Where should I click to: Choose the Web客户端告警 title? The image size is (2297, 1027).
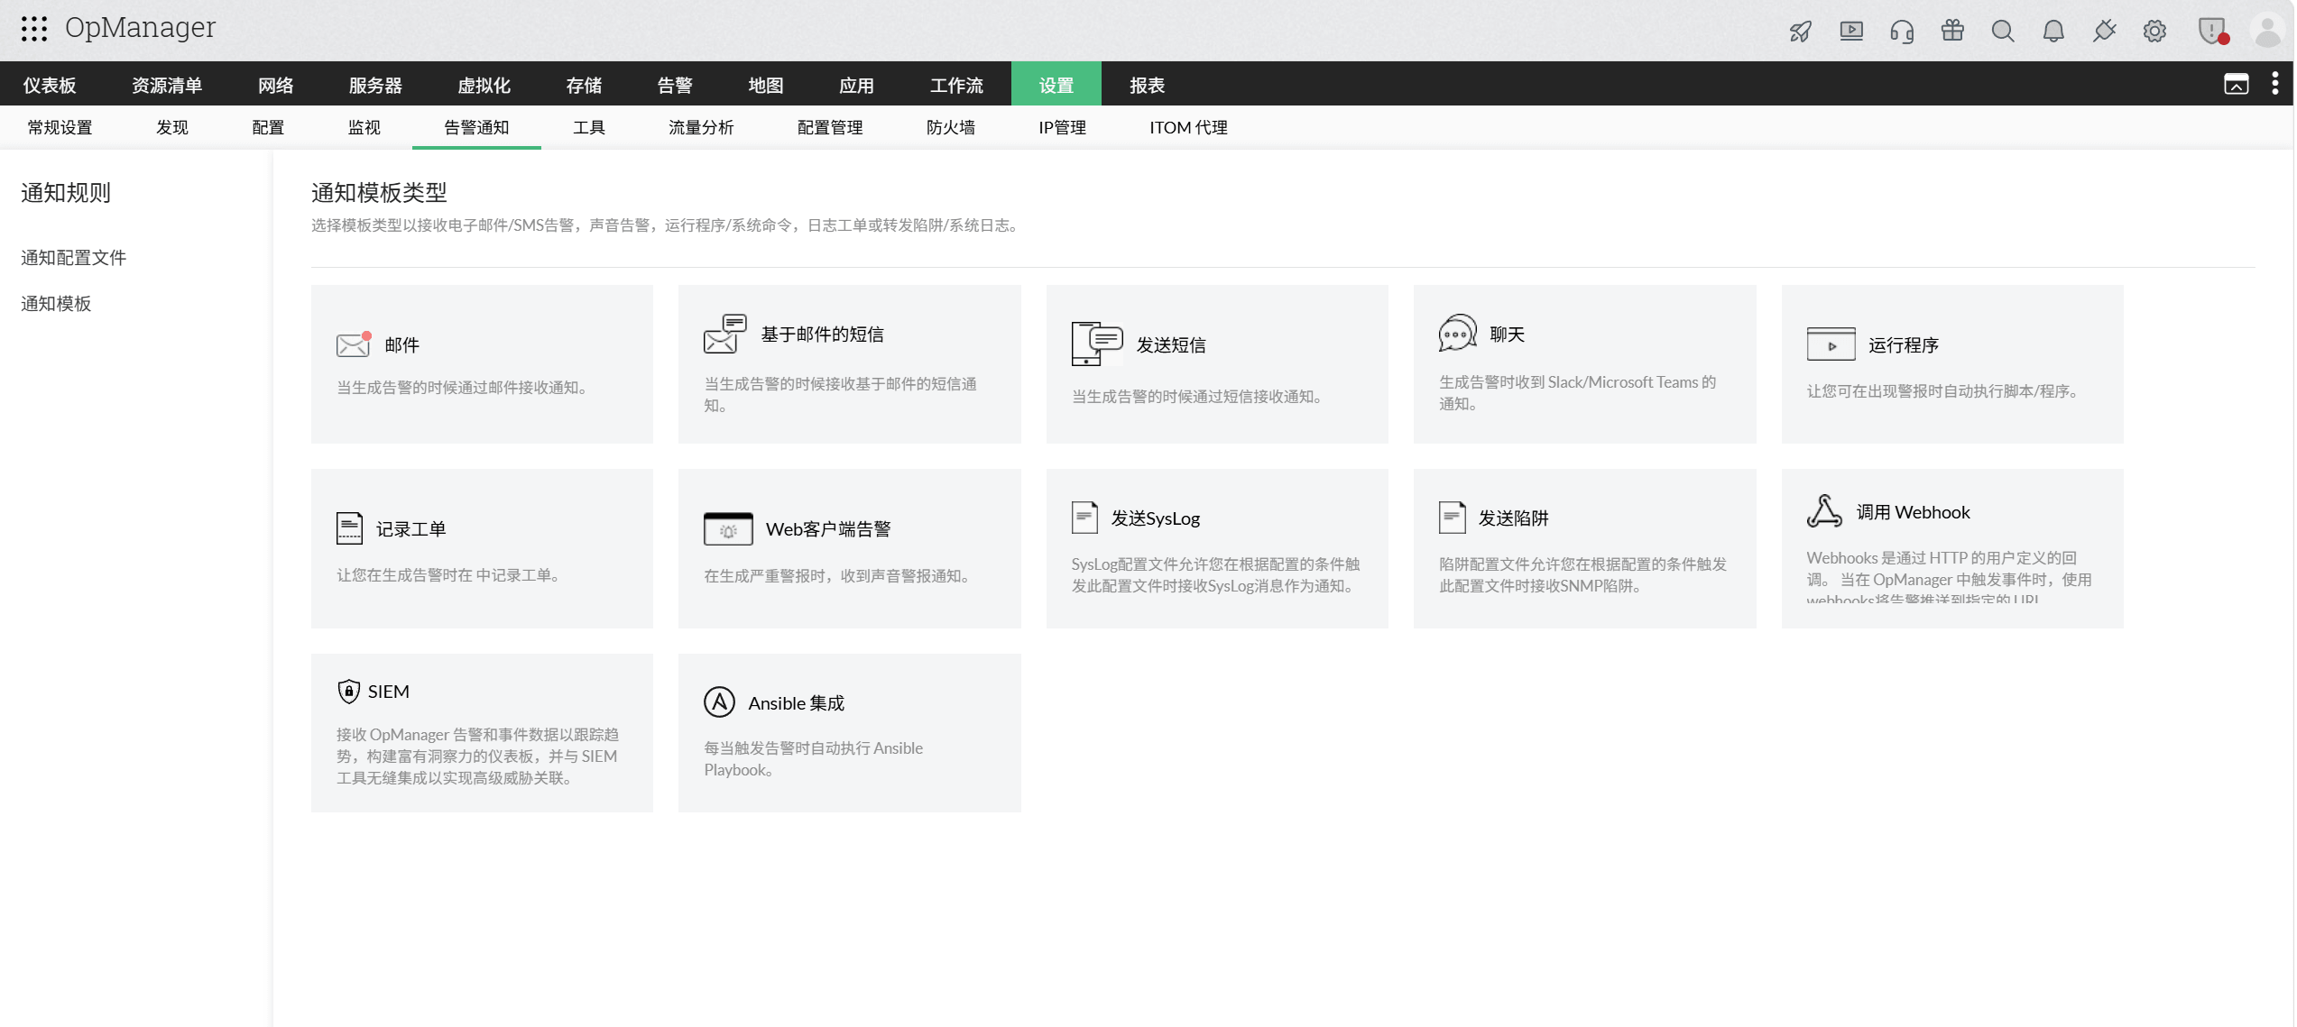tap(828, 529)
